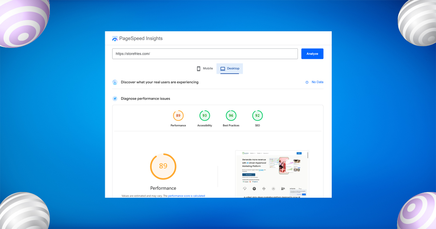The height and width of the screenshot is (229, 436).
Task: Click the real users experience icon
Action: click(x=115, y=82)
